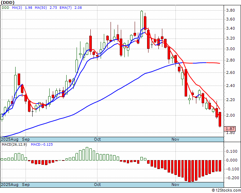Image resolution: width=241 pixels, height=193 pixels.
Task: Click the Oct label on price chart axis
Action: (97, 139)
